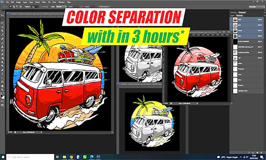Select the Dodge tool

click(2, 66)
